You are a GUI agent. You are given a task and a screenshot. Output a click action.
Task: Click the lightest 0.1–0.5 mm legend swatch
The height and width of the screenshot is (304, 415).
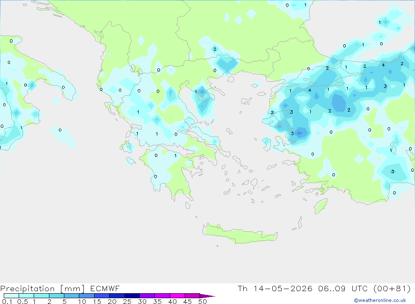11,296
